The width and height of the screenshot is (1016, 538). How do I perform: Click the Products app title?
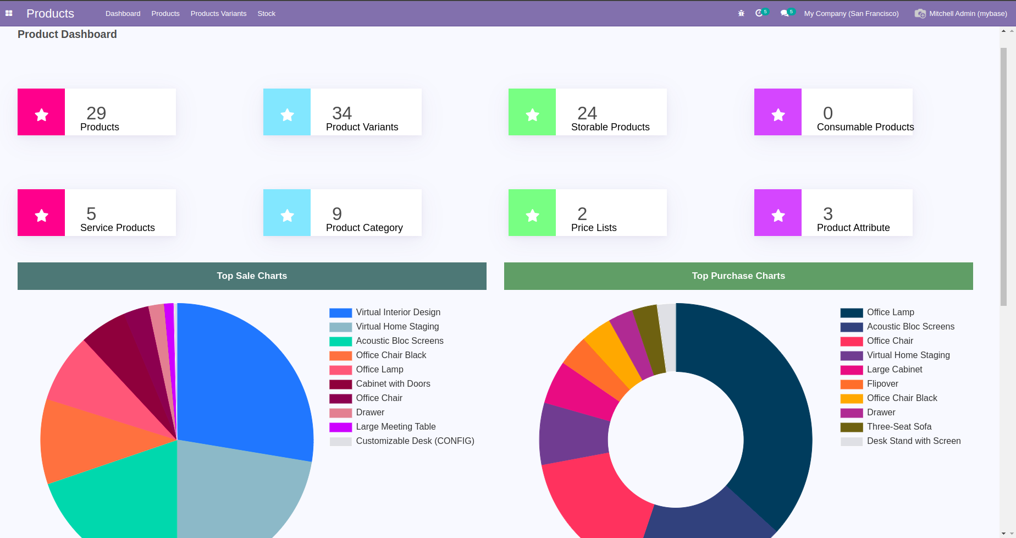tap(50, 13)
